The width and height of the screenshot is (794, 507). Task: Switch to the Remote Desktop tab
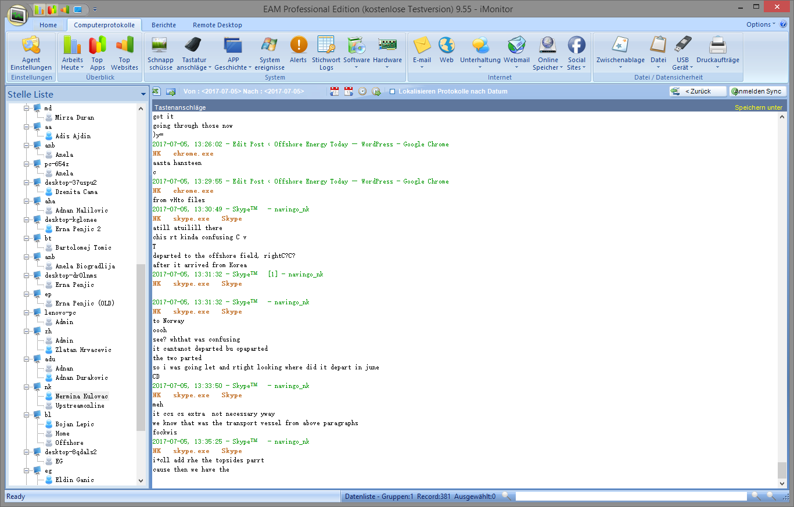click(217, 25)
